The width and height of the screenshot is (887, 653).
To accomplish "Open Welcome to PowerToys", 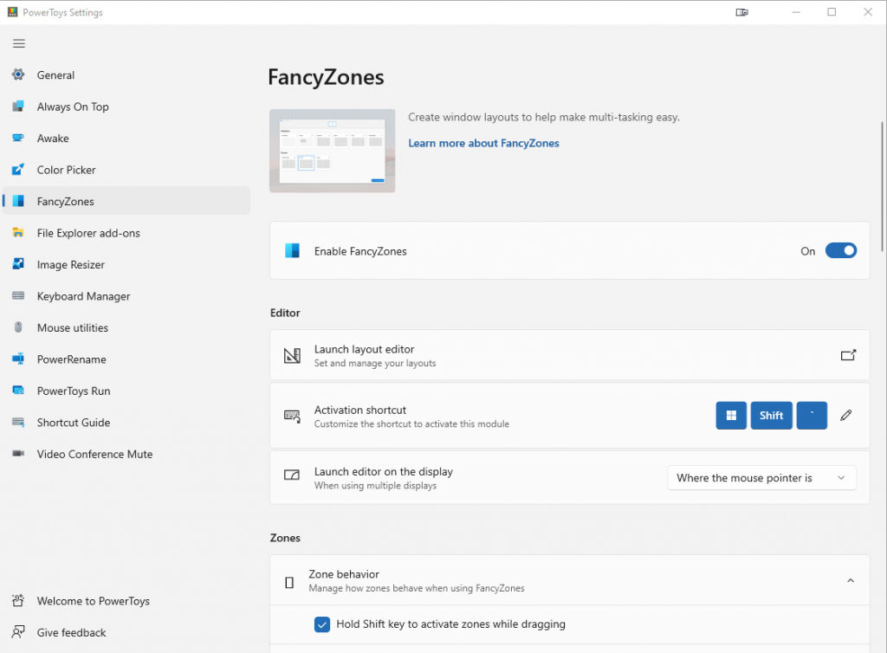I will [126, 600].
